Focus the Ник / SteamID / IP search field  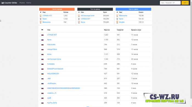(x=170, y=3)
